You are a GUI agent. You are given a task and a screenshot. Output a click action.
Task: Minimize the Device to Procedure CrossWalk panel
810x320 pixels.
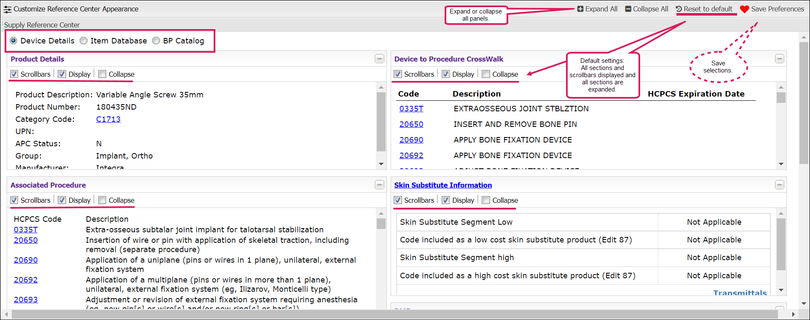pyautogui.click(x=779, y=59)
